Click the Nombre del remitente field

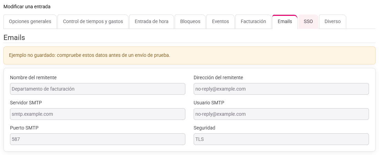point(98,89)
